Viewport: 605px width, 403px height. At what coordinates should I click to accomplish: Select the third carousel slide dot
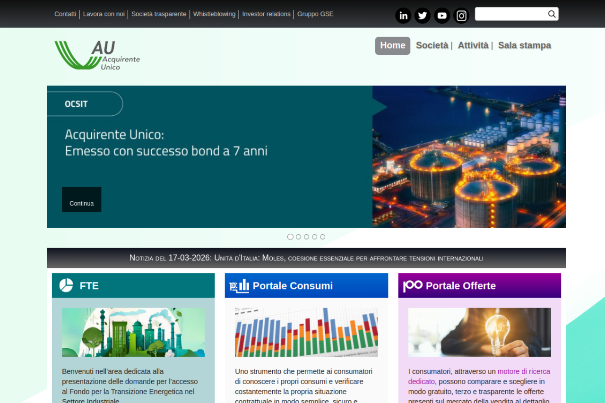pyautogui.click(x=306, y=237)
